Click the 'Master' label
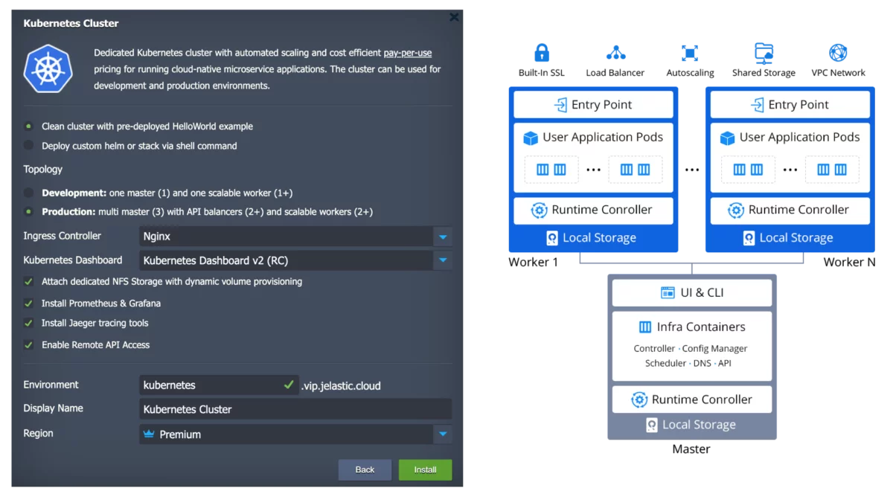The image size is (893, 497). coord(691,449)
